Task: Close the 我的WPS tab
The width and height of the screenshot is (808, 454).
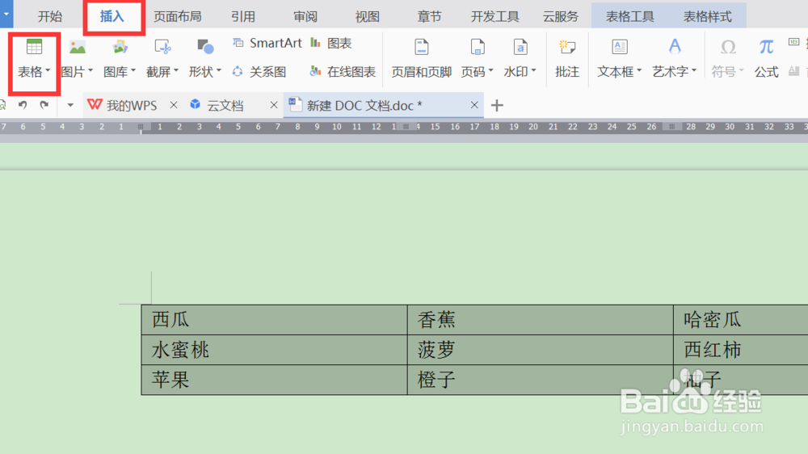Action: pos(174,105)
